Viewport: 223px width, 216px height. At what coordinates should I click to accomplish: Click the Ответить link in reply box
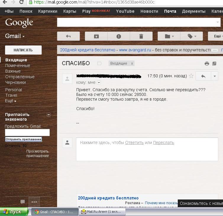coord(134,143)
